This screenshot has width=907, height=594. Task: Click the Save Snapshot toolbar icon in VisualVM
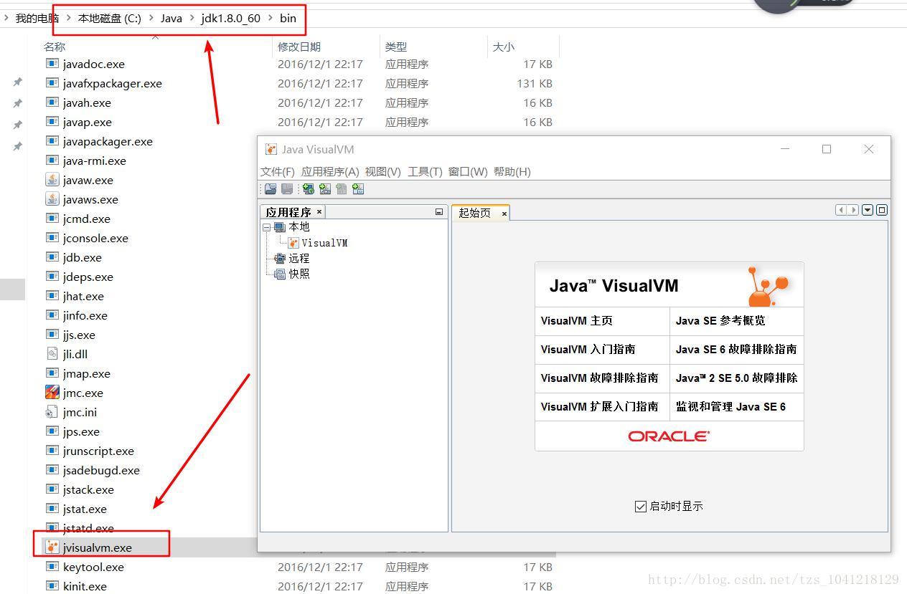[287, 189]
